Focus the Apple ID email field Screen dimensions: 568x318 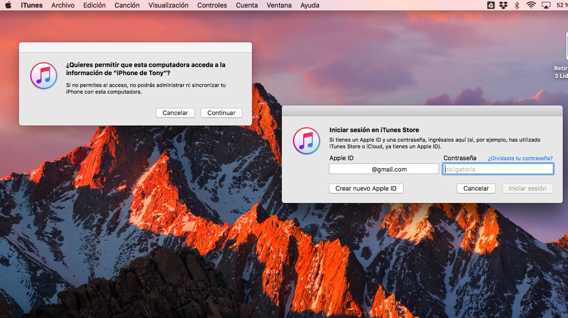(384, 169)
